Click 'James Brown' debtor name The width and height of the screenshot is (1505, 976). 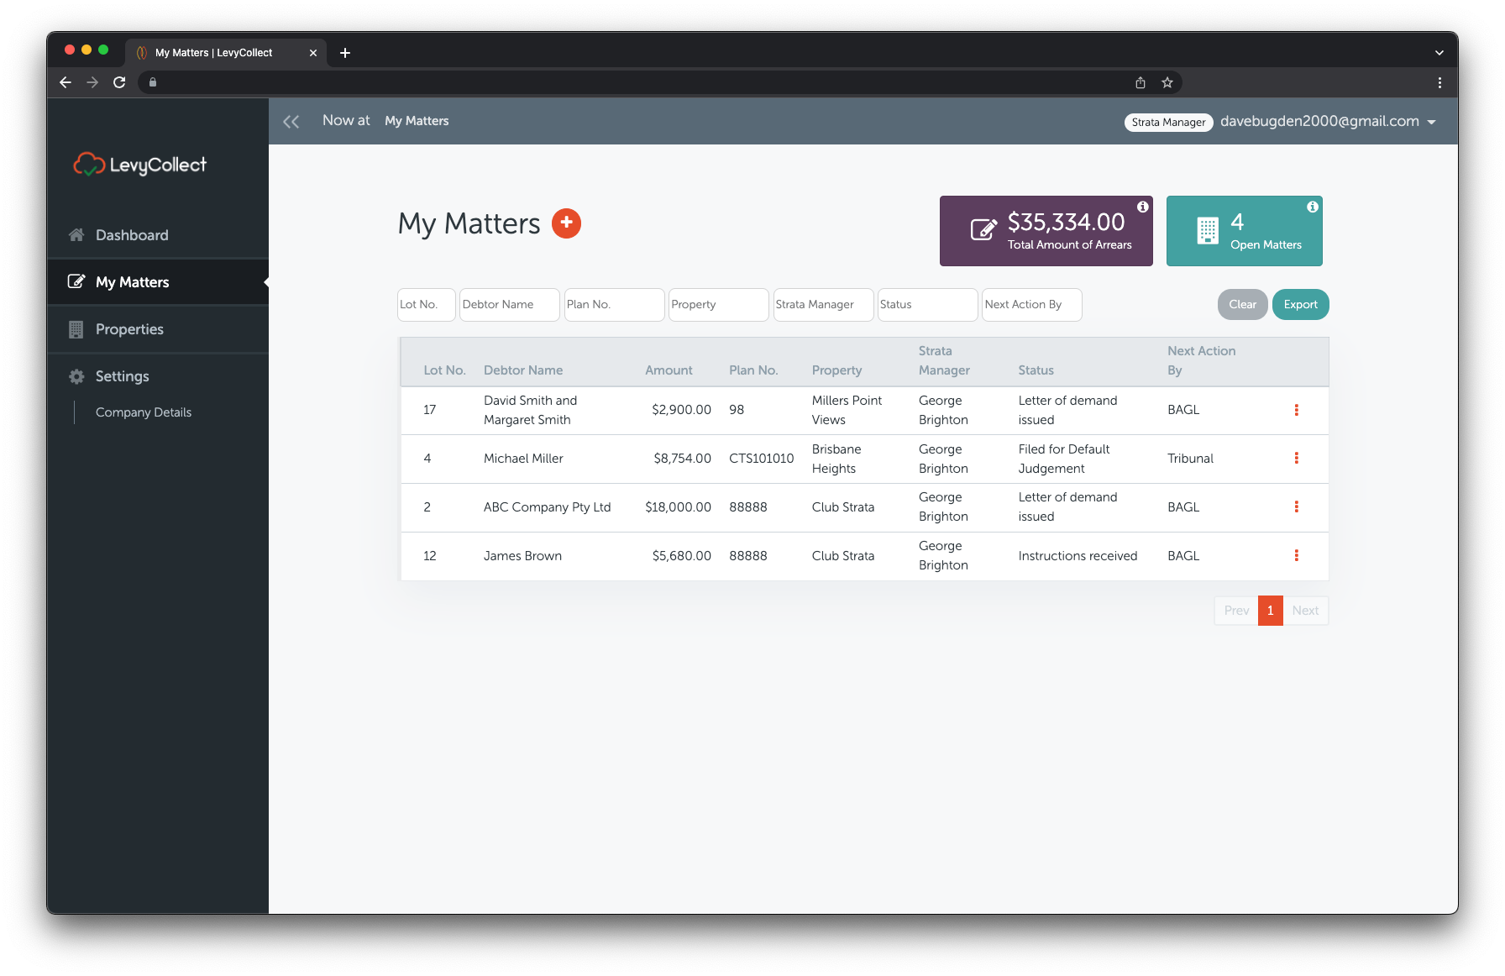point(522,556)
